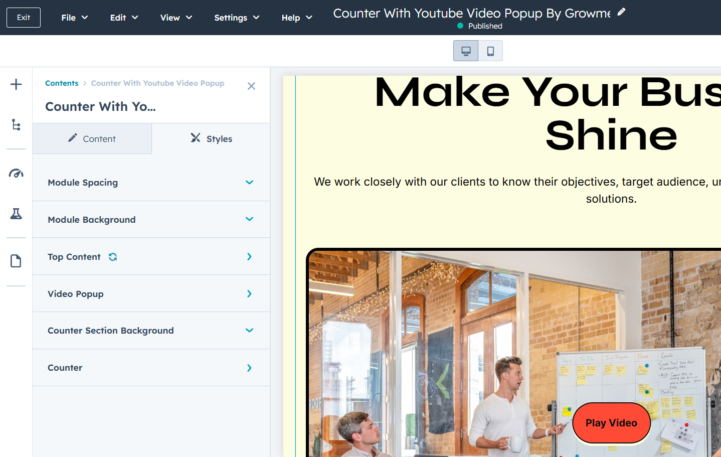Close the module editing panel
721x457 pixels.
(251, 86)
